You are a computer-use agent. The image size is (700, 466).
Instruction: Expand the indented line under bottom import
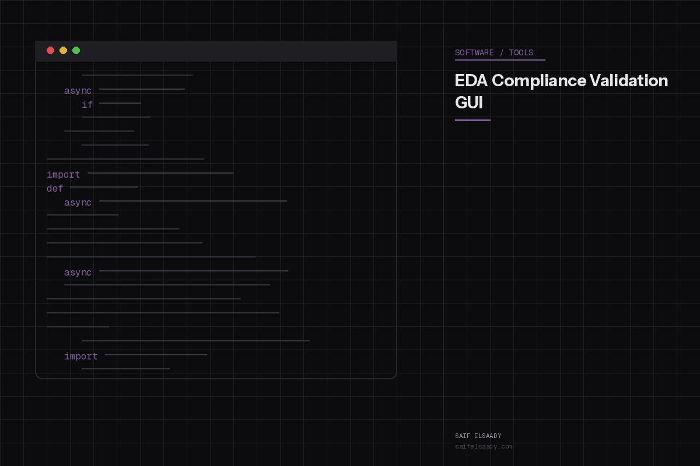125,368
